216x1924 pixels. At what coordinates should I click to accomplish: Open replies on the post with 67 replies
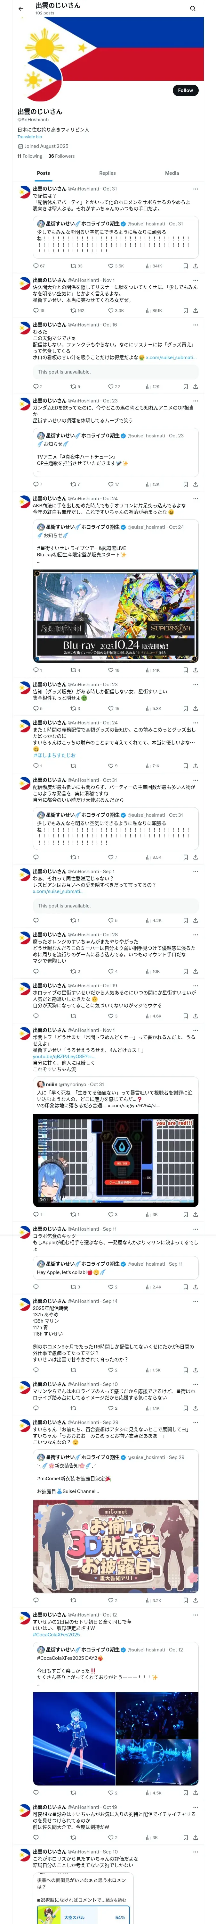(x=39, y=266)
